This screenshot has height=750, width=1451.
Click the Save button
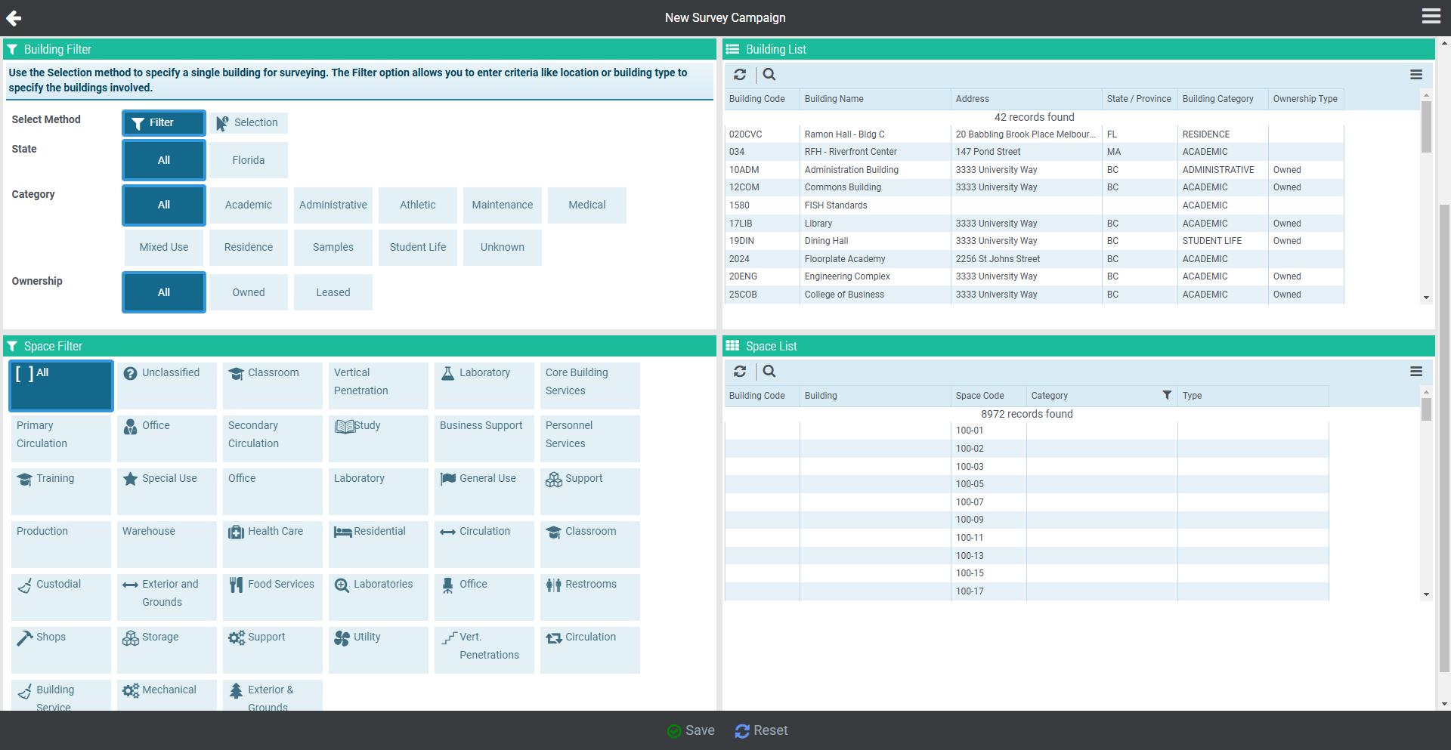point(691,730)
